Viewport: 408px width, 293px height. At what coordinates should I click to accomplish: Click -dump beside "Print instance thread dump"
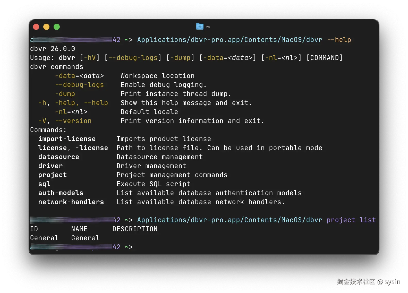pyautogui.click(x=65, y=94)
